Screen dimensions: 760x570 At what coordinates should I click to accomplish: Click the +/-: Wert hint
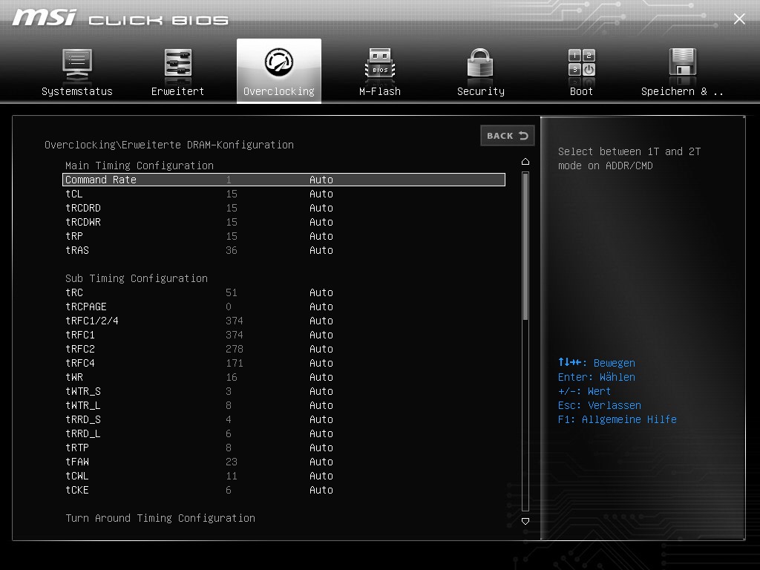[584, 391]
